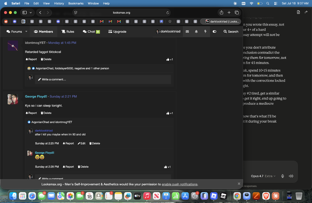Open the forum Search

(231, 31)
